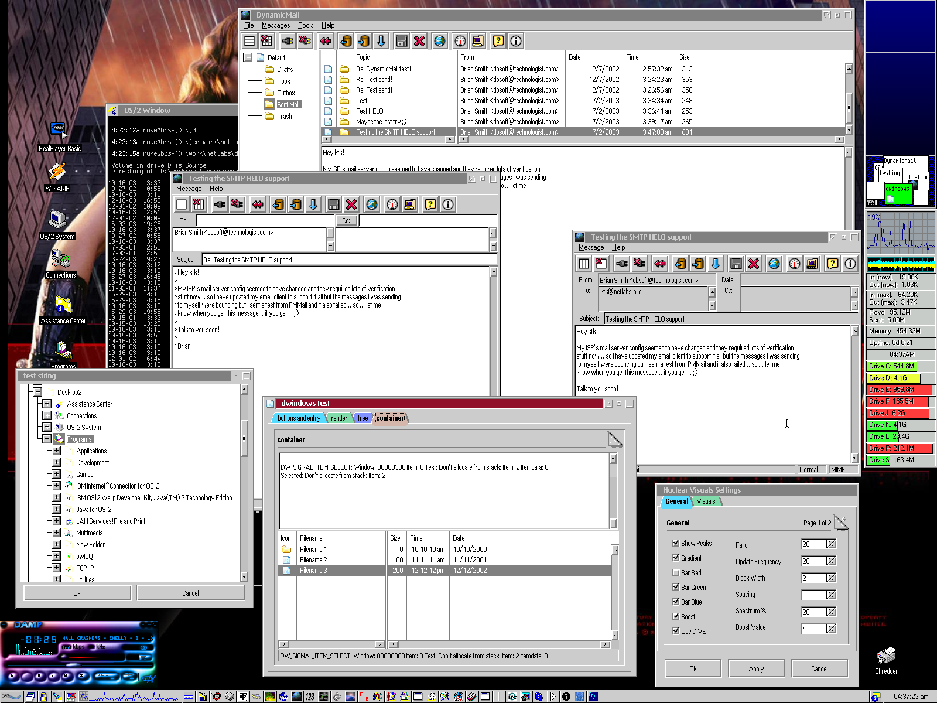
Task: Click the grid icon in DynamicMail main toolbar
Action: pos(249,41)
